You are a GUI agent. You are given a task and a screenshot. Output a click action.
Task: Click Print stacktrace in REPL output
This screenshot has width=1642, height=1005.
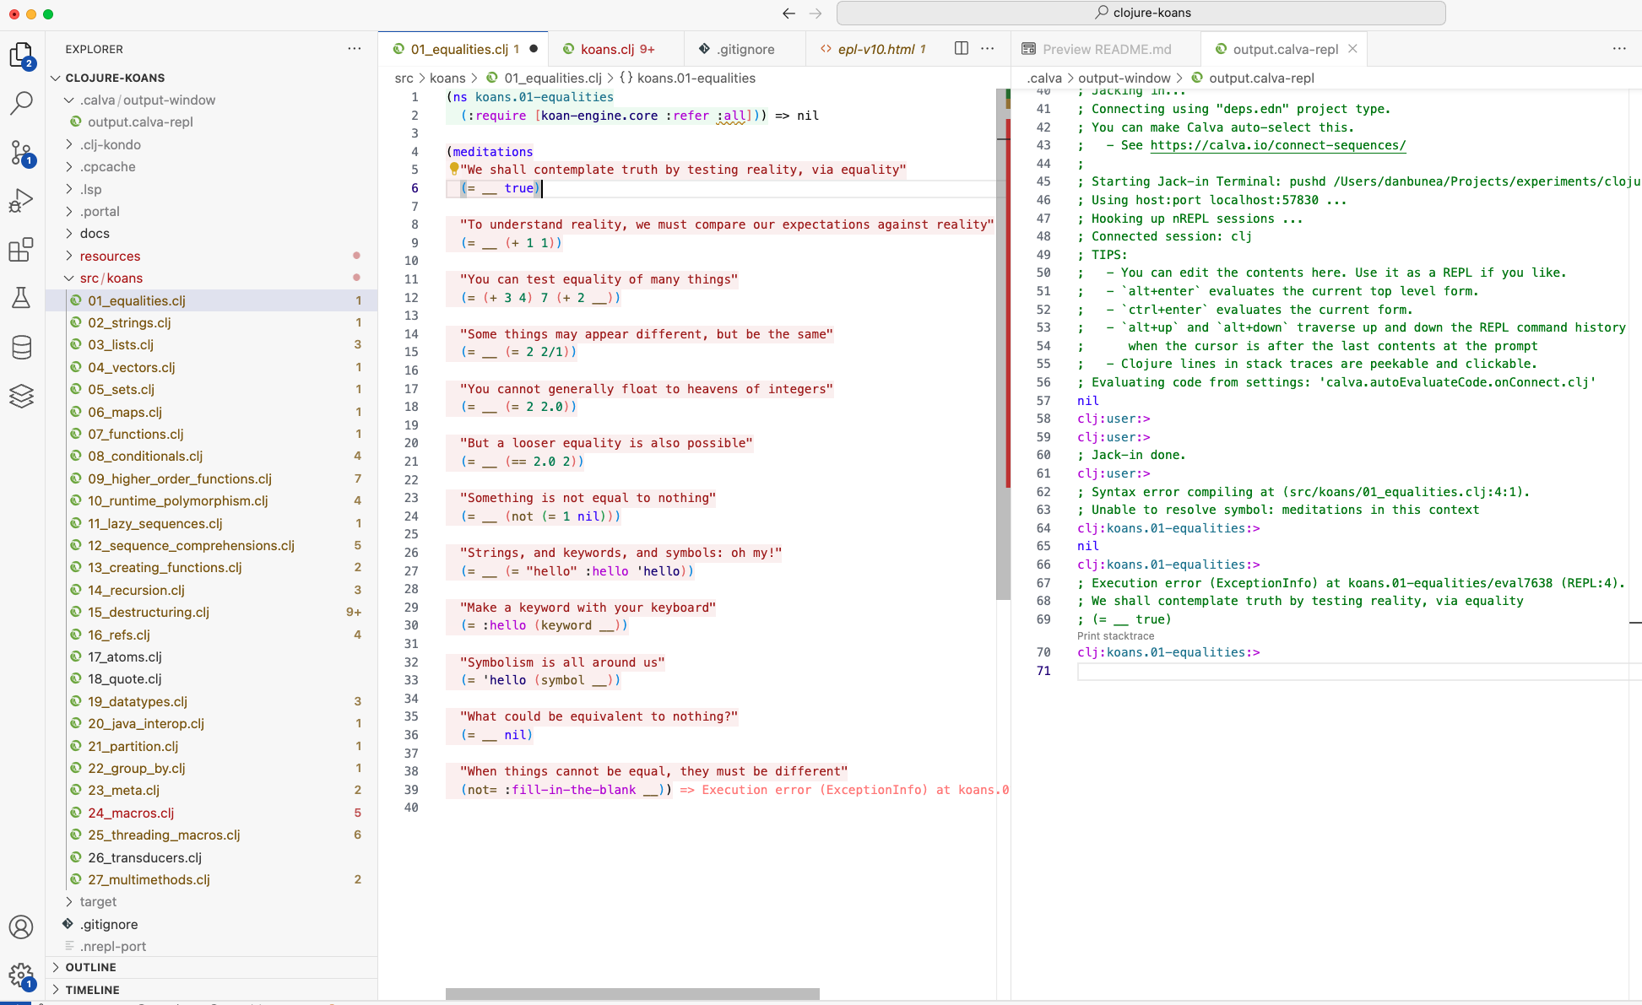click(1115, 636)
